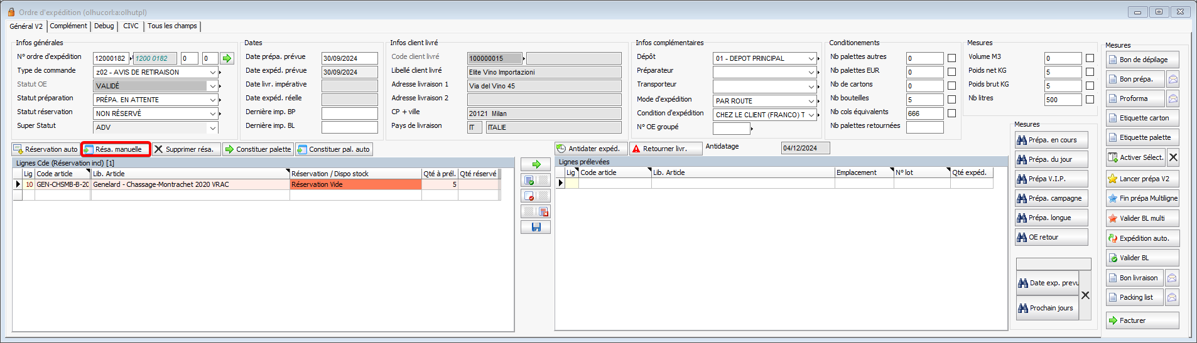The image size is (1197, 343).
Task: Click the envelope icon beside Bon livraison
Action: pyautogui.click(x=1172, y=278)
